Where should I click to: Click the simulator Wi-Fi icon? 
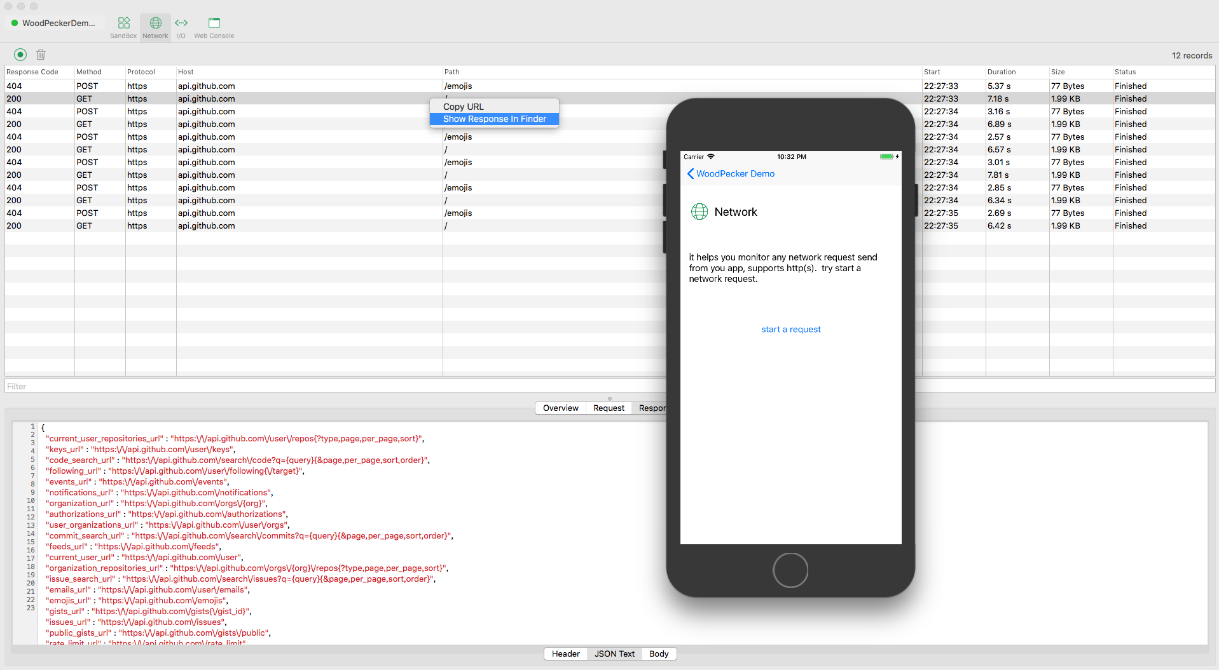click(x=711, y=156)
